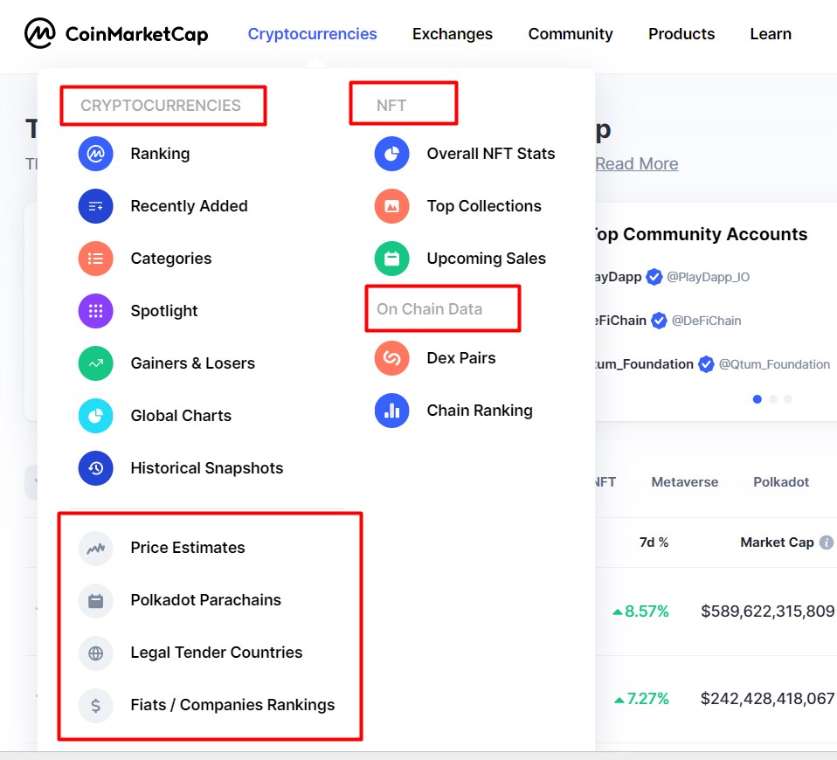Screen dimensions: 837x760
Task: Open the Cryptocurrencies nav menu
Action: click(x=312, y=33)
